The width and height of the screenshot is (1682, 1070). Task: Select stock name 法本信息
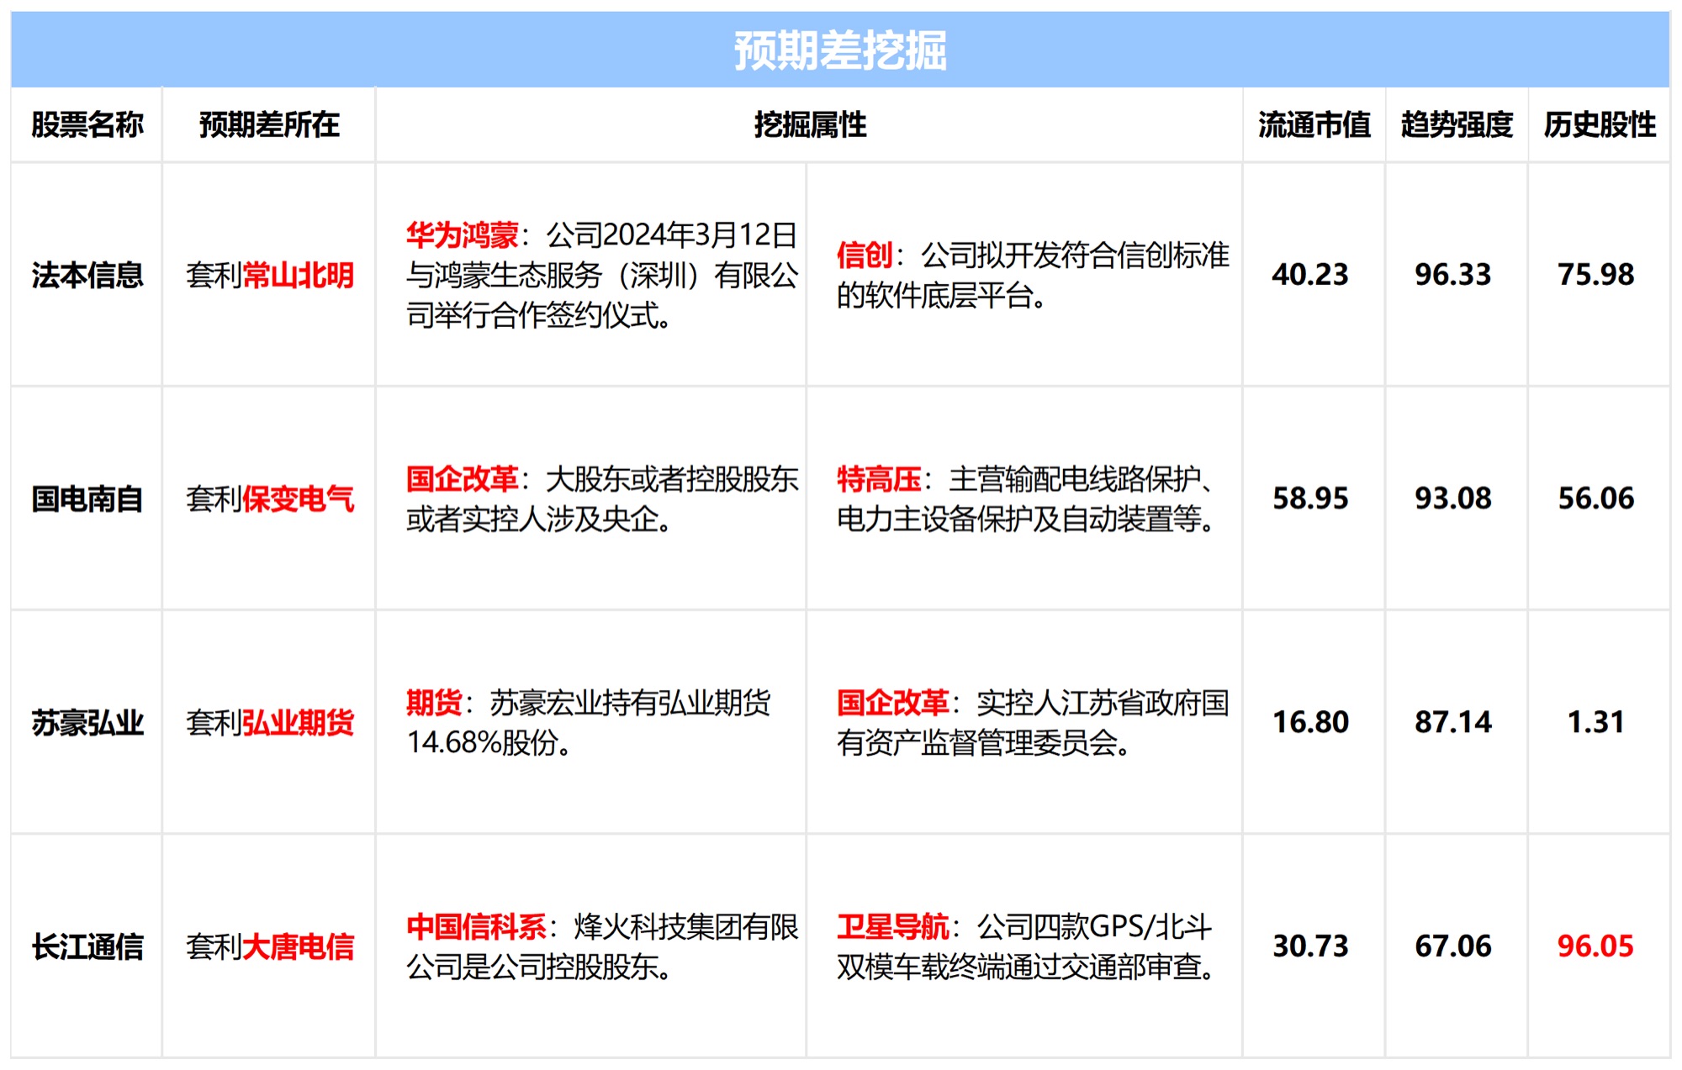pyautogui.click(x=87, y=275)
